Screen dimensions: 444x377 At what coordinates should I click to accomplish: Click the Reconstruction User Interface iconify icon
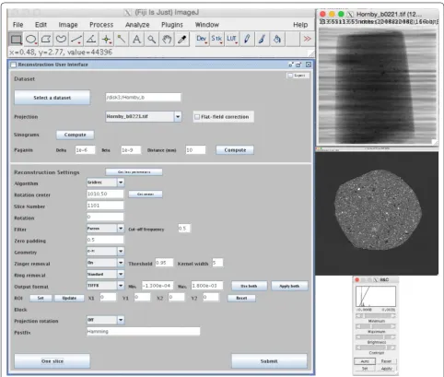tap(291, 65)
